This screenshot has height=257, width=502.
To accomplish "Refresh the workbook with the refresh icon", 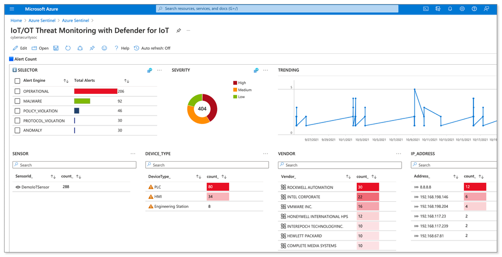I will (68, 48).
